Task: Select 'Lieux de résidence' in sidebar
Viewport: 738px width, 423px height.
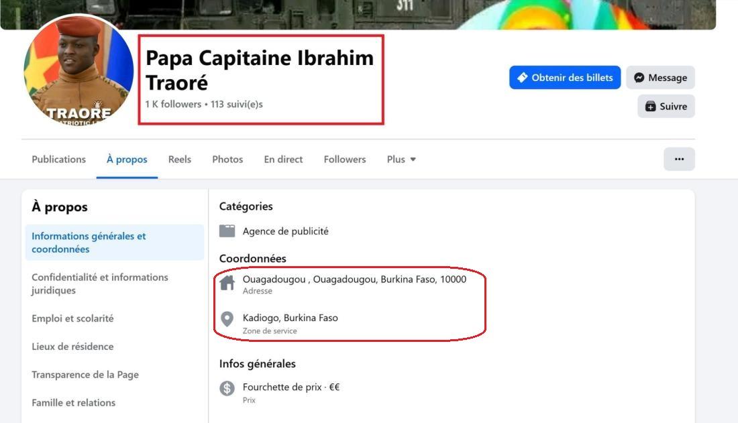Action: (x=72, y=347)
